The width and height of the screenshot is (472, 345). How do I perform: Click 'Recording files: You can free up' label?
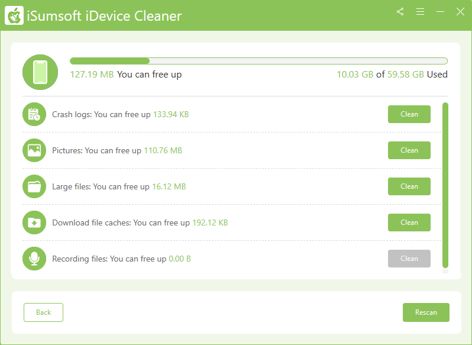[109, 259]
